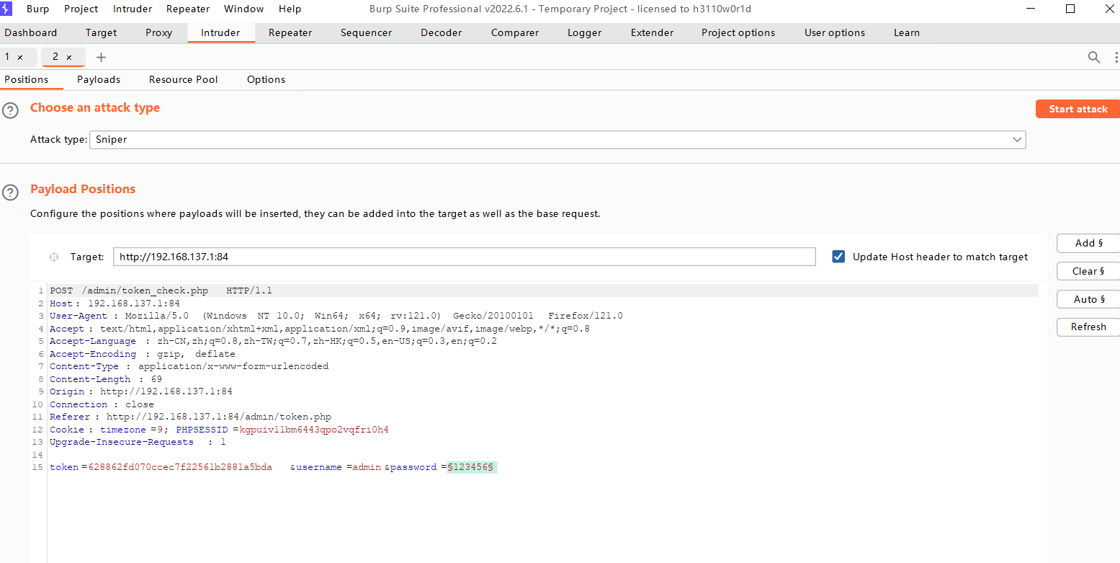Click the marked payload §123456§
The width and height of the screenshot is (1120, 563).
click(471, 467)
